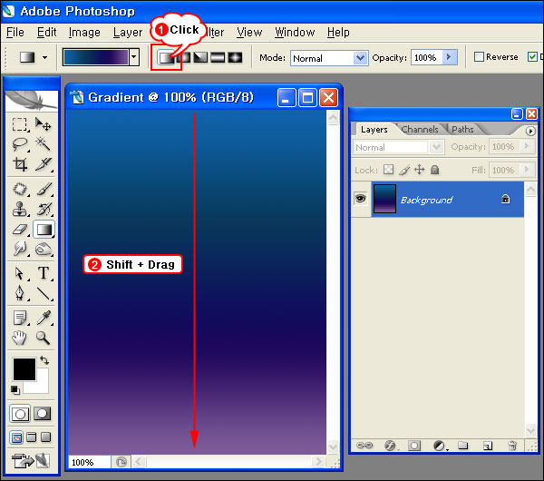Viewport: 544px width, 481px height.
Task: Reset default foreground and background colors
Action: [x=15, y=389]
